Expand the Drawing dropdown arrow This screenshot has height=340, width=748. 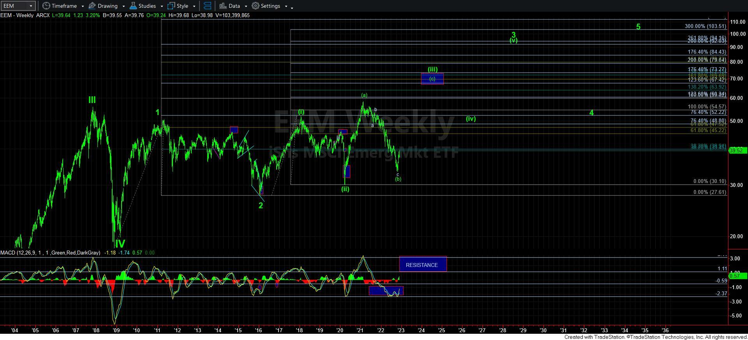pos(123,6)
